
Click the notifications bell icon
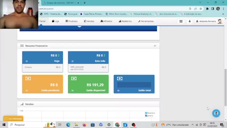190,21
